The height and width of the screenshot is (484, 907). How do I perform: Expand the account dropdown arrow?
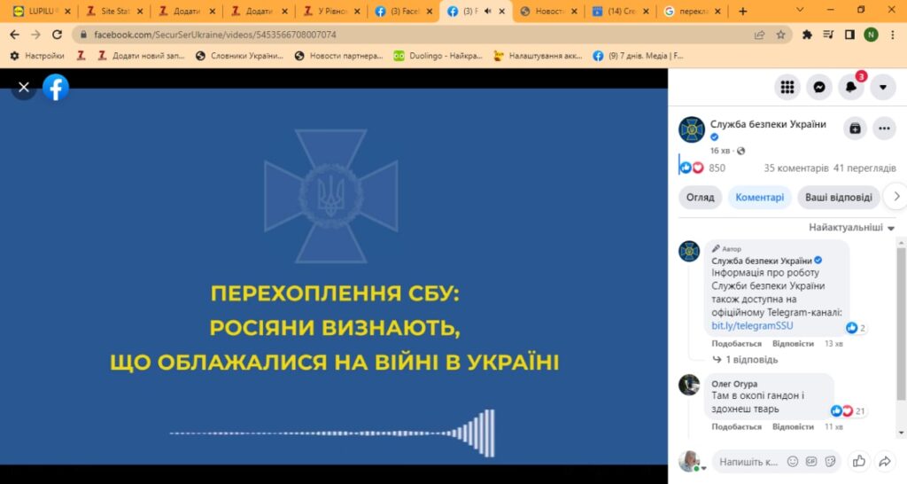(x=883, y=87)
